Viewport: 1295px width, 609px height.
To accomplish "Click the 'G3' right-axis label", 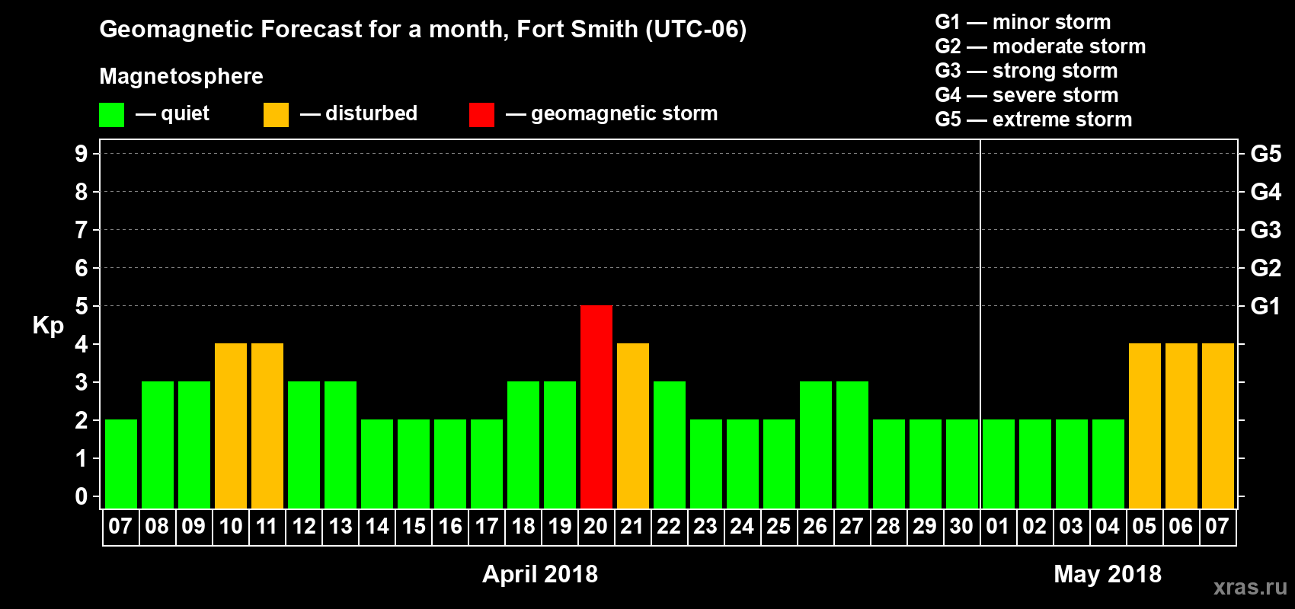I will click(x=1266, y=230).
